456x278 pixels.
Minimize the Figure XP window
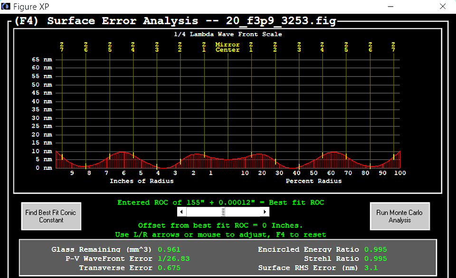[390, 7]
